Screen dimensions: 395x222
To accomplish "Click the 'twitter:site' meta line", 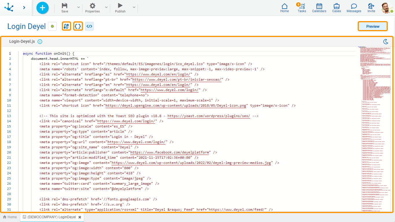I will tap(94, 189).
